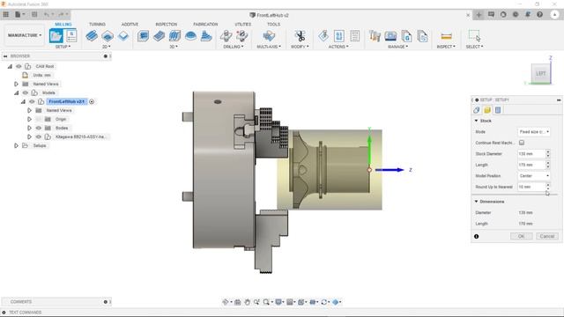This screenshot has width=564, height=317.
Task: Click the New Setup folder icon
Action: [x=56, y=36]
